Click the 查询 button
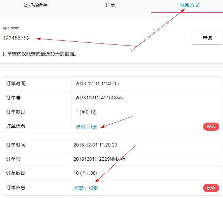This screenshot has height=198, width=223. (x=207, y=38)
